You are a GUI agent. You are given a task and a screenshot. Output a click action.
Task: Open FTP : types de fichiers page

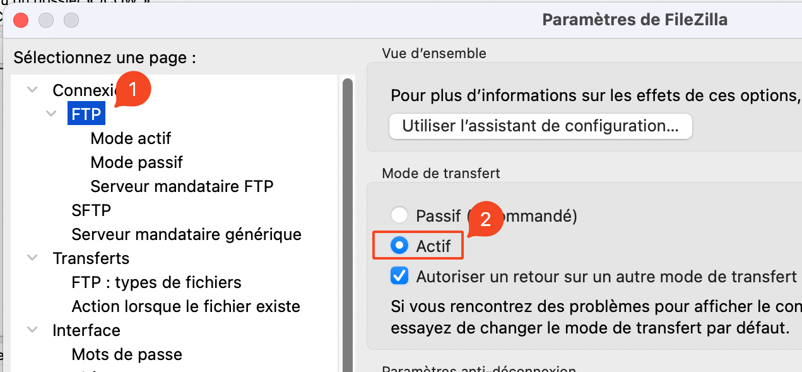click(x=156, y=282)
